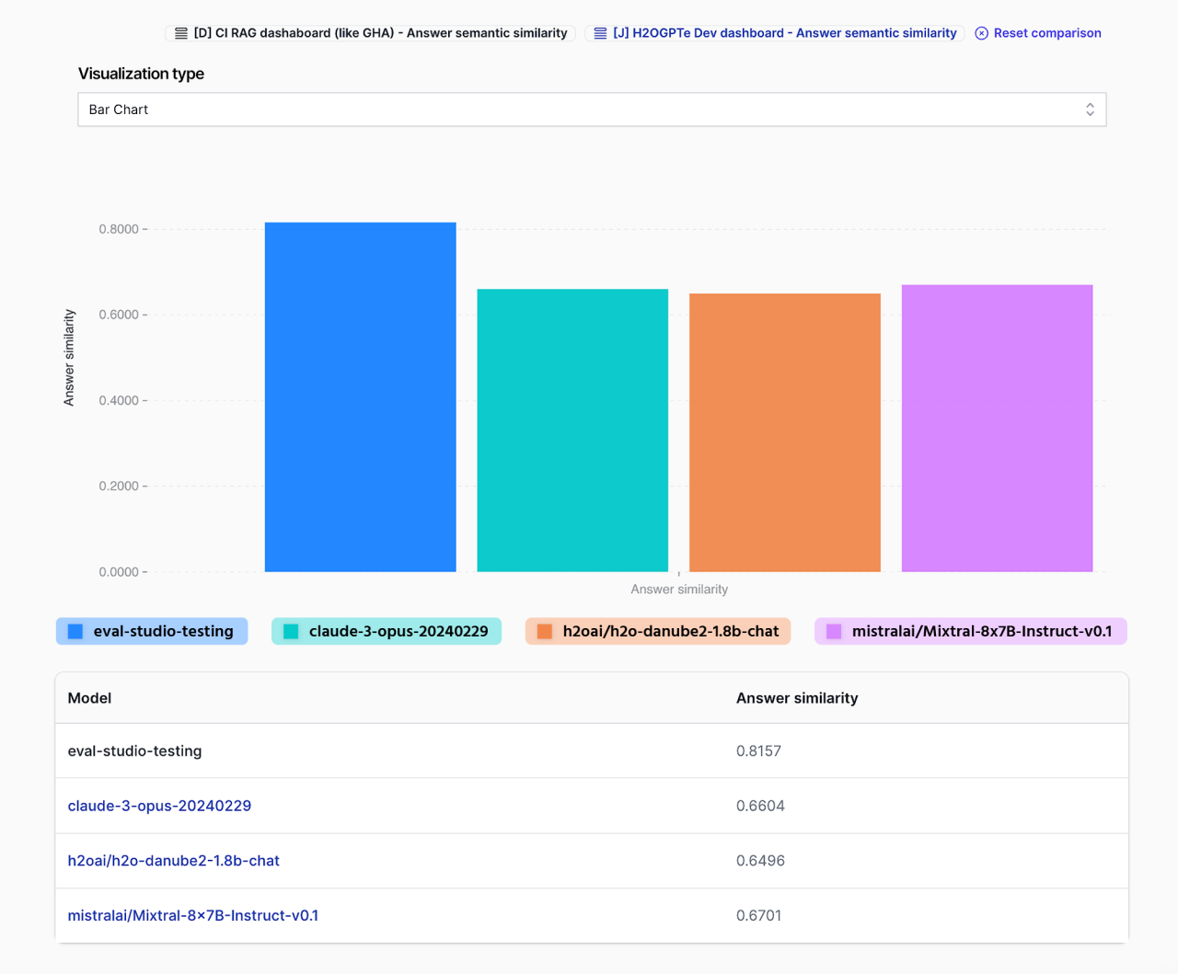Open the claude-3-opus-20240229 link in the table

tap(159, 806)
